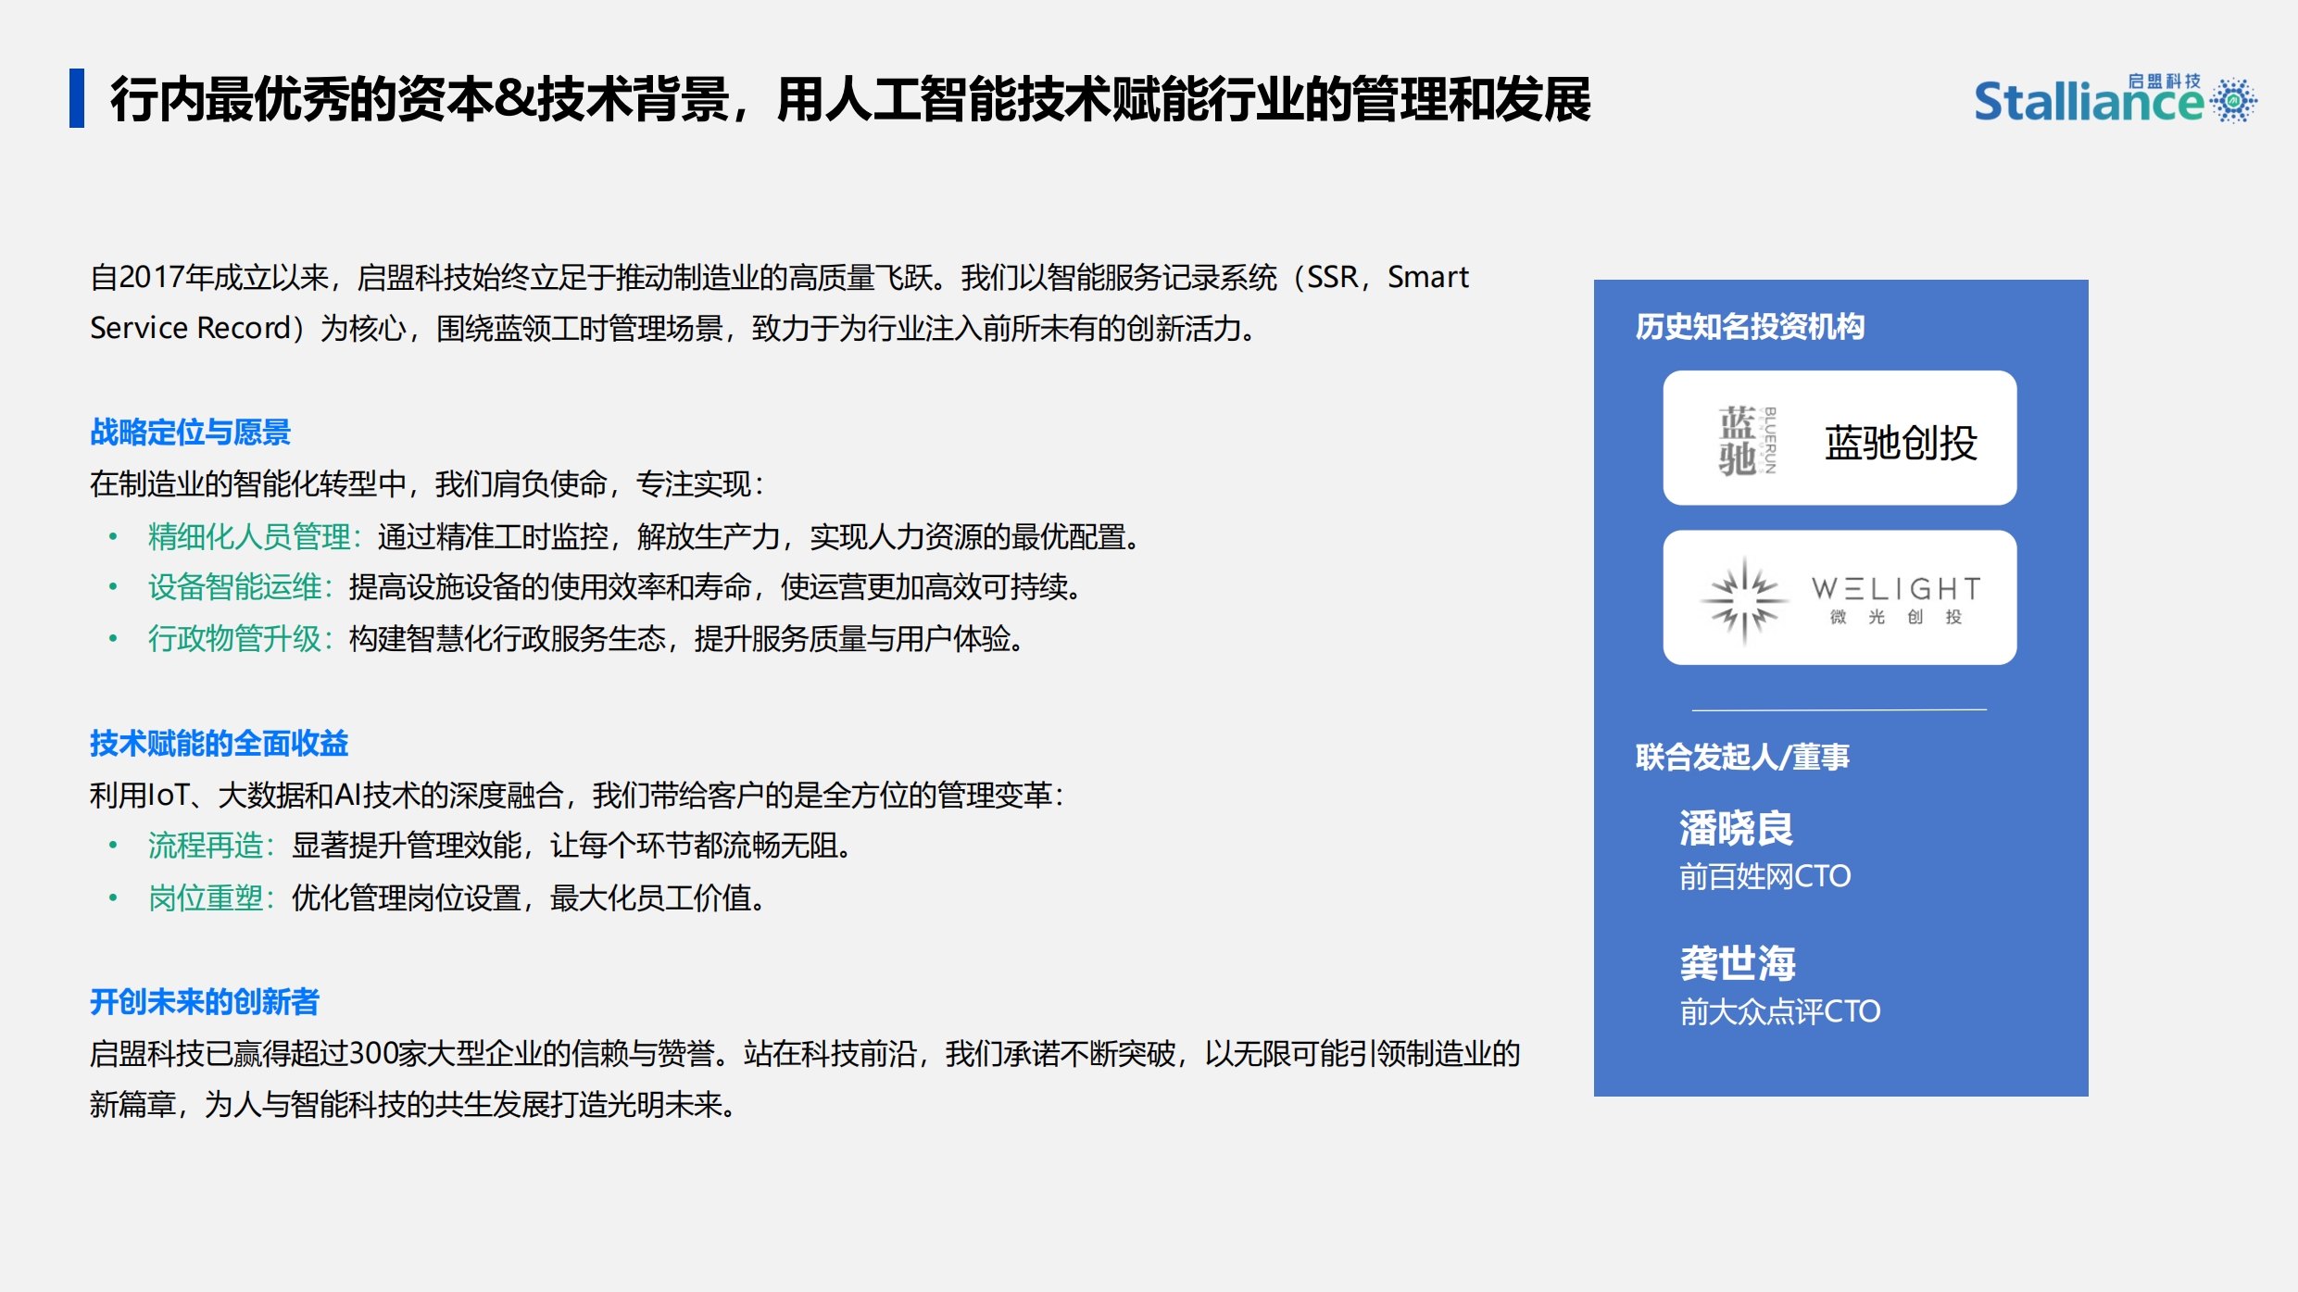Click the text 前百姓网CTO
This screenshot has height=1292, width=2298.
coord(1764,876)
